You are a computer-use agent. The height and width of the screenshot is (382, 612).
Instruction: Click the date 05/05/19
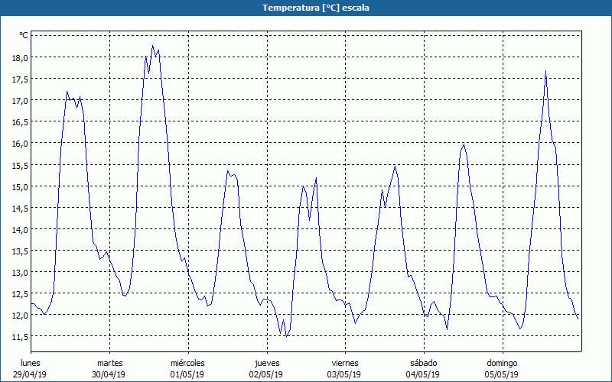[502, 374]
